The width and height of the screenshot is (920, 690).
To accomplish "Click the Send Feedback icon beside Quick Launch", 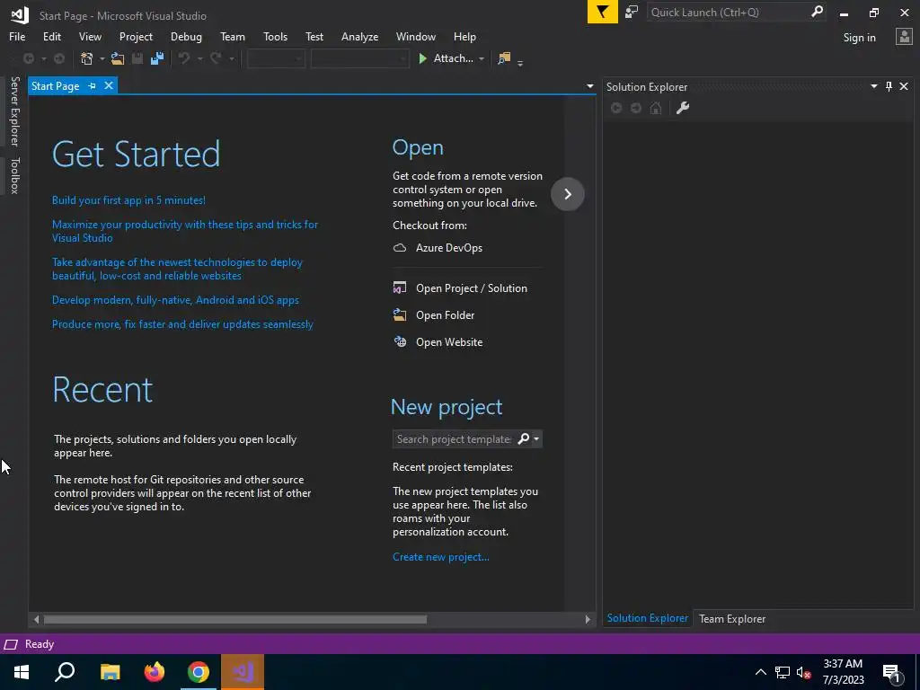I will [632, 12].
